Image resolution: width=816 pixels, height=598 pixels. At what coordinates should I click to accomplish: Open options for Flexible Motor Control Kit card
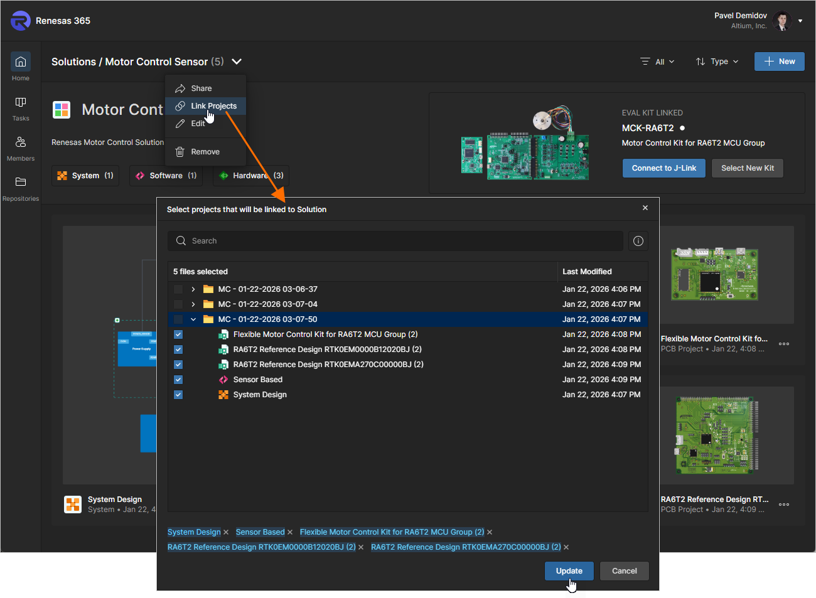(x=784, y=344)
